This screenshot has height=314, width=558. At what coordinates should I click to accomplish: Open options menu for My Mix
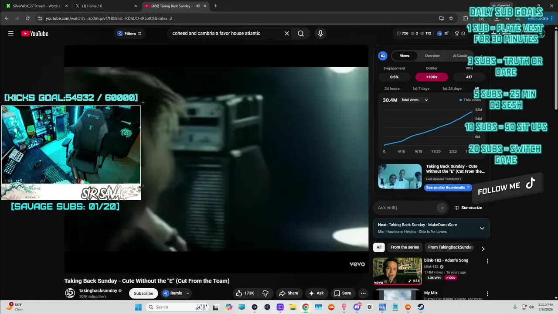pyautogui.click(x=487, y=294)
